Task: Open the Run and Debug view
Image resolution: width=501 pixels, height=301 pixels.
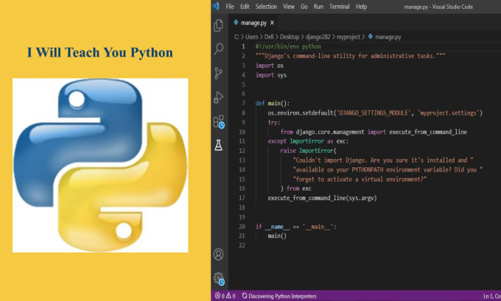Action: 219,97
